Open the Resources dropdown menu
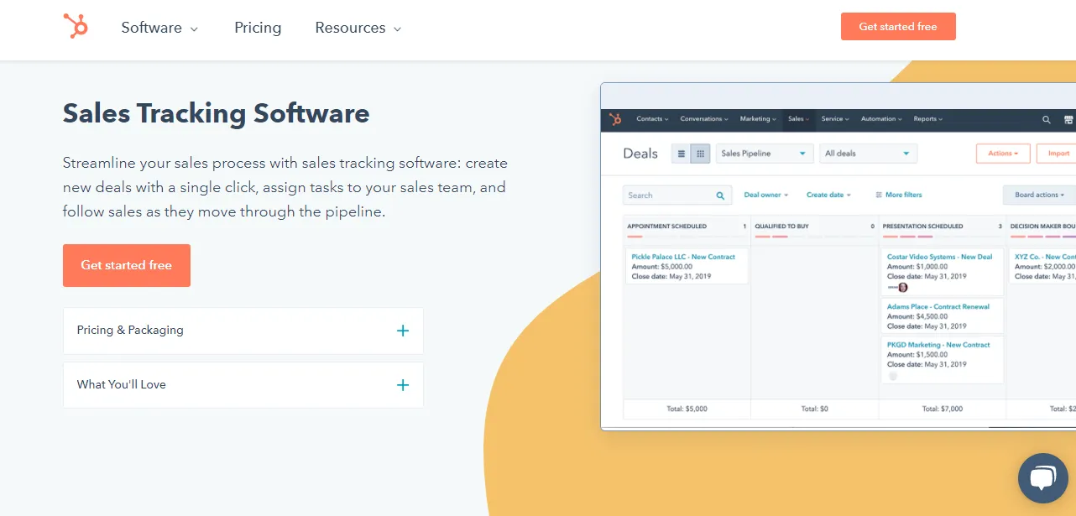The width and height of the screenshot is (1076, 516). (358, 28)
